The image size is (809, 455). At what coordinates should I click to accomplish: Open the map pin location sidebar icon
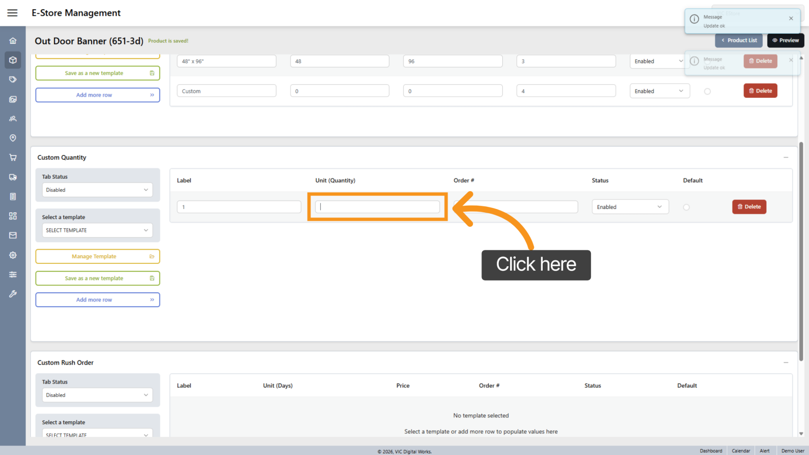(x=13, y=138)
